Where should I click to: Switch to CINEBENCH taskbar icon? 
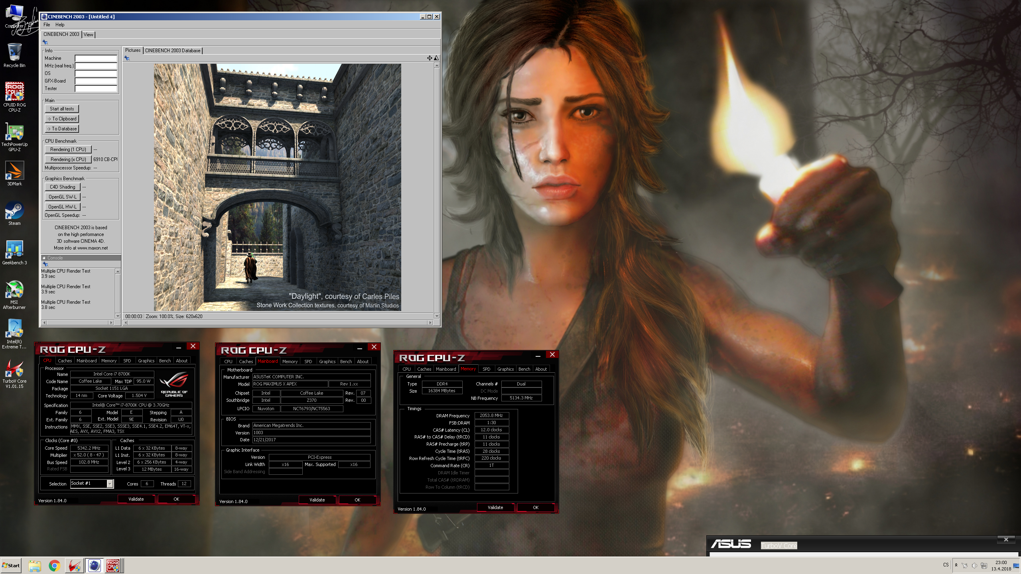(94, 565)
